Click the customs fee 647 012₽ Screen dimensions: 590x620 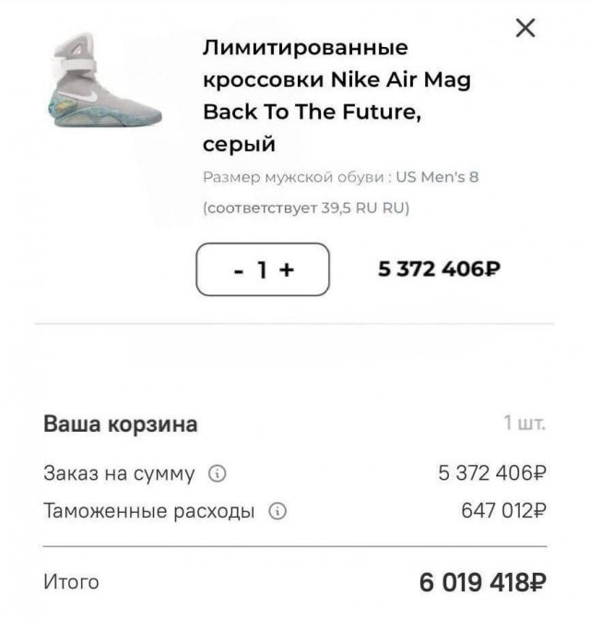point(503,511)
